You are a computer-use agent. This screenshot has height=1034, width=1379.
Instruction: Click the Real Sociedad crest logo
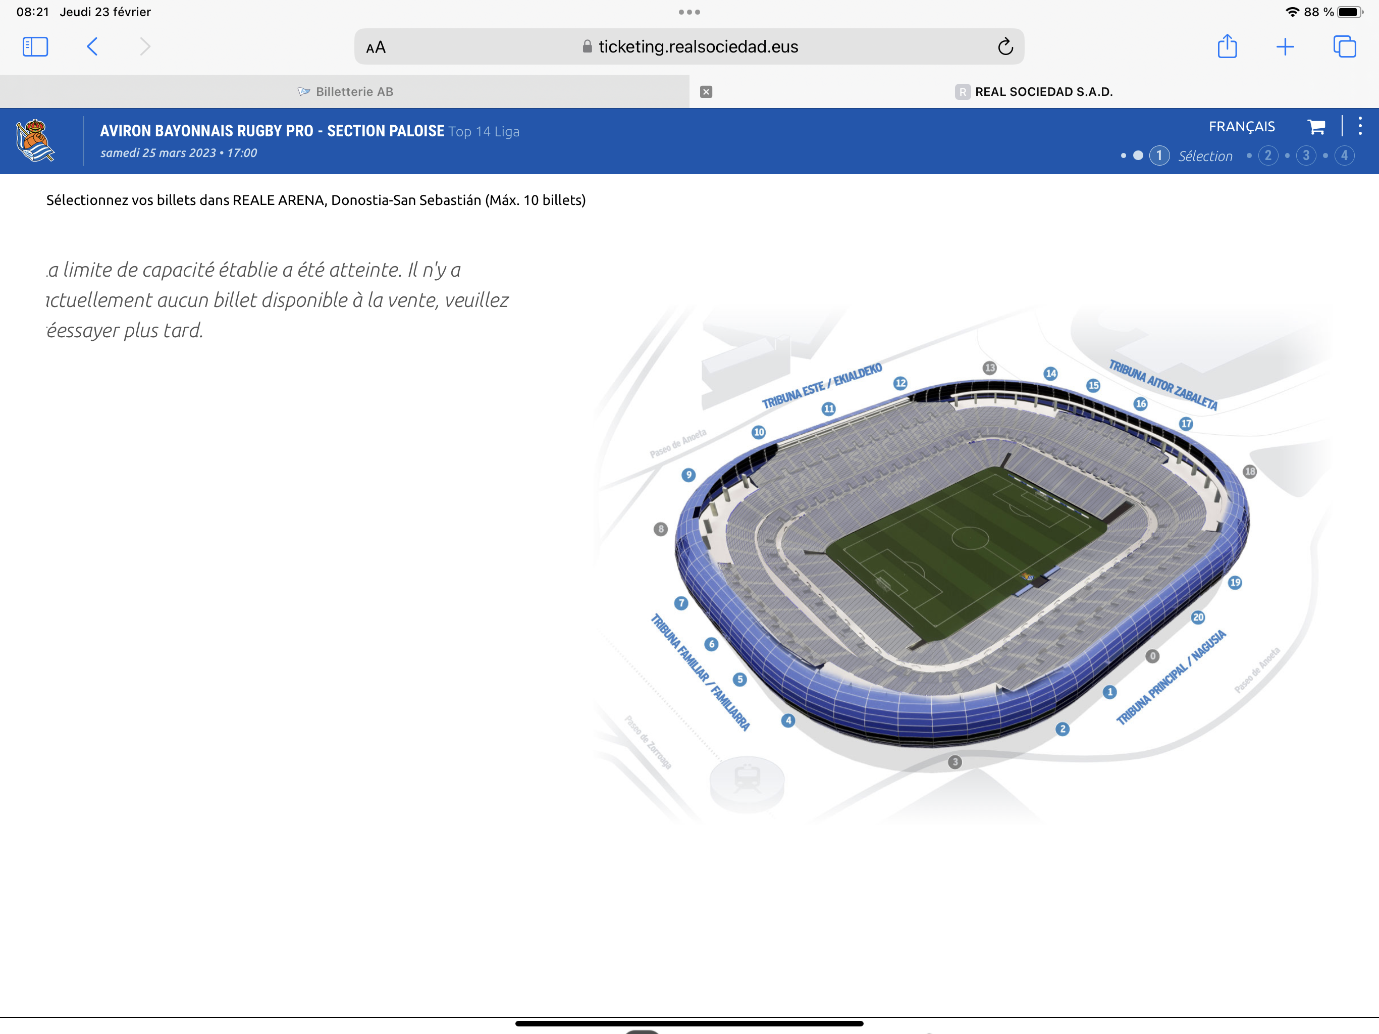coord(35,140)
